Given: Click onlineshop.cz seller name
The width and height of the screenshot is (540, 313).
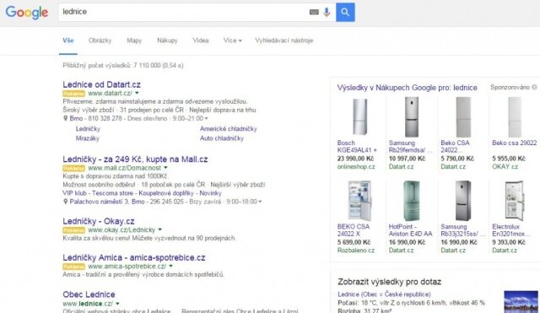Looking at the screenshot, I should [x=356, y=167].
